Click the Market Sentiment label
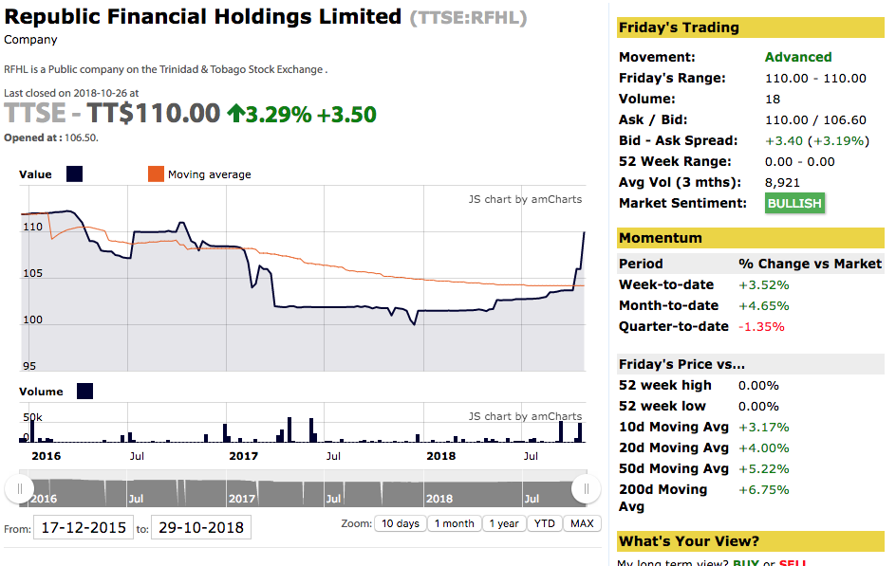The image size is (896, 566). [x=682, y=203]
